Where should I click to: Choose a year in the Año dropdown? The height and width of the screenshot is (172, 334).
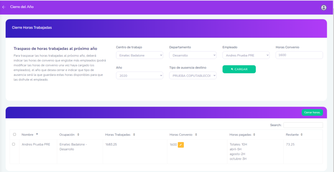139,75
